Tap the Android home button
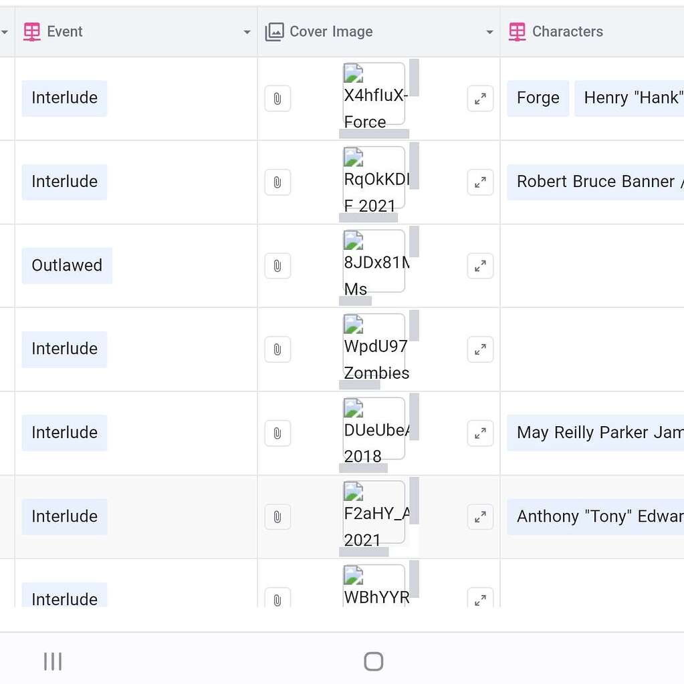Viewport: 684px width, 684px height. 374,661
